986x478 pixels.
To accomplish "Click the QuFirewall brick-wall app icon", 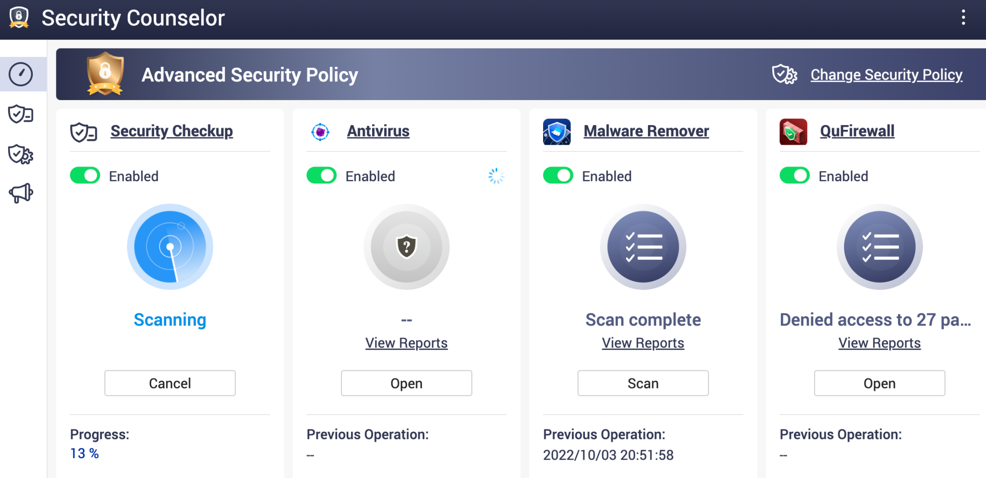I will (793, 131).
